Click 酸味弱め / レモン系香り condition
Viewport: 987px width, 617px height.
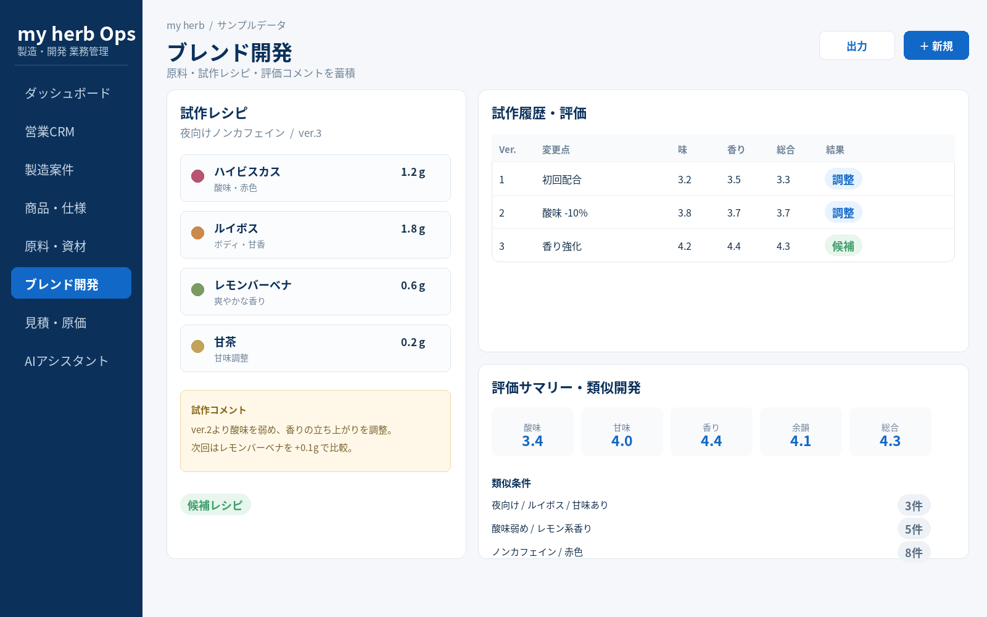coord(542,529)
